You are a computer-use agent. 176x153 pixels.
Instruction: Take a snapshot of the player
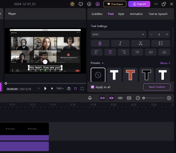point(69,89)
